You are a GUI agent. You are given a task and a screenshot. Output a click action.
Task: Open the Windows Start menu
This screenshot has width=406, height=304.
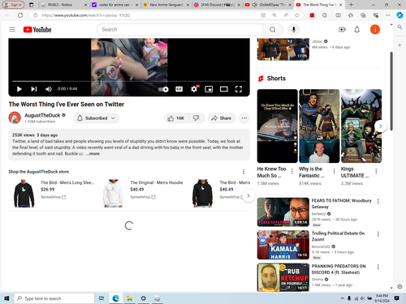pyautogui.click(x=6, y=298)
